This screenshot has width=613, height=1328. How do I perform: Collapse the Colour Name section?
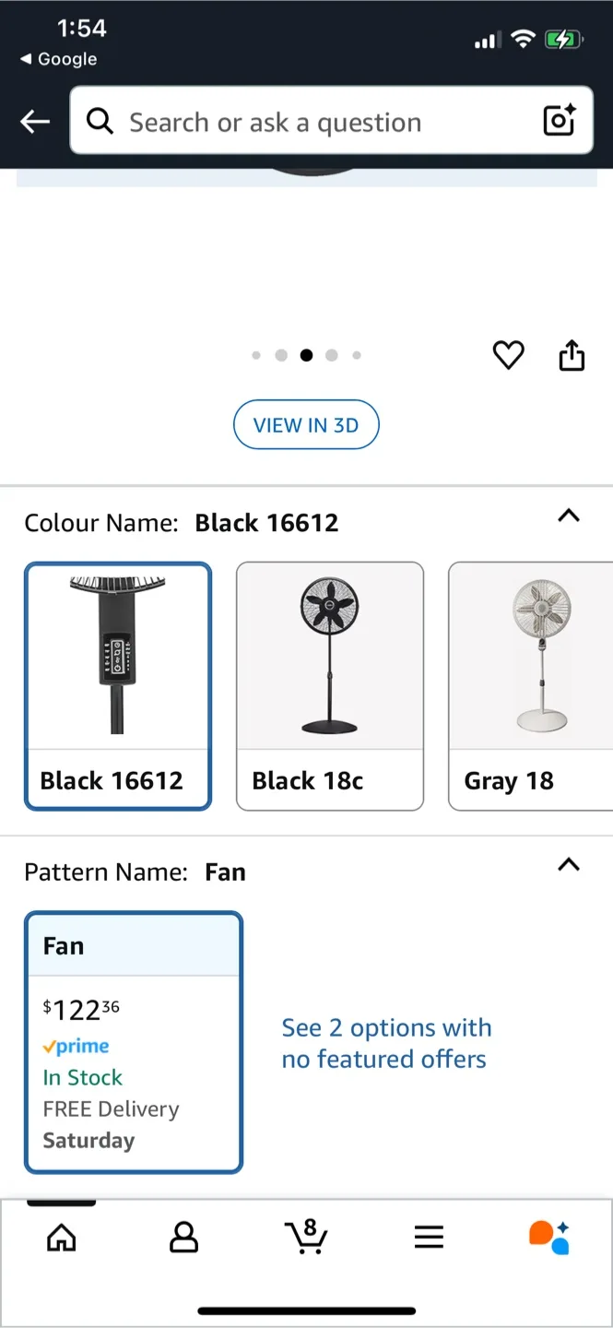coord(569,516)
